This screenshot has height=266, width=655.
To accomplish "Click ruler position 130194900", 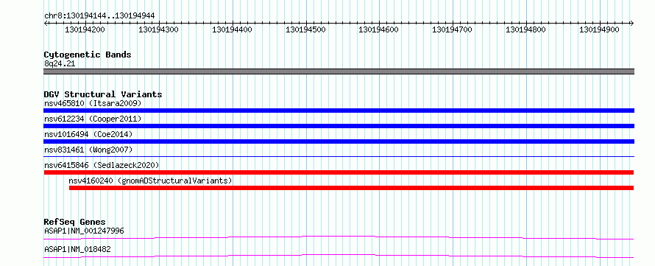I will point(599,30).
